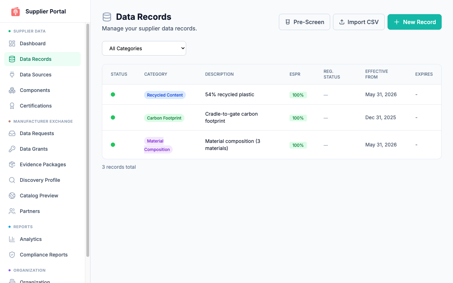The height and width of the screenshot is (283, 453).
Task: Navigate to Analytics reports
Action: [42, 239]
